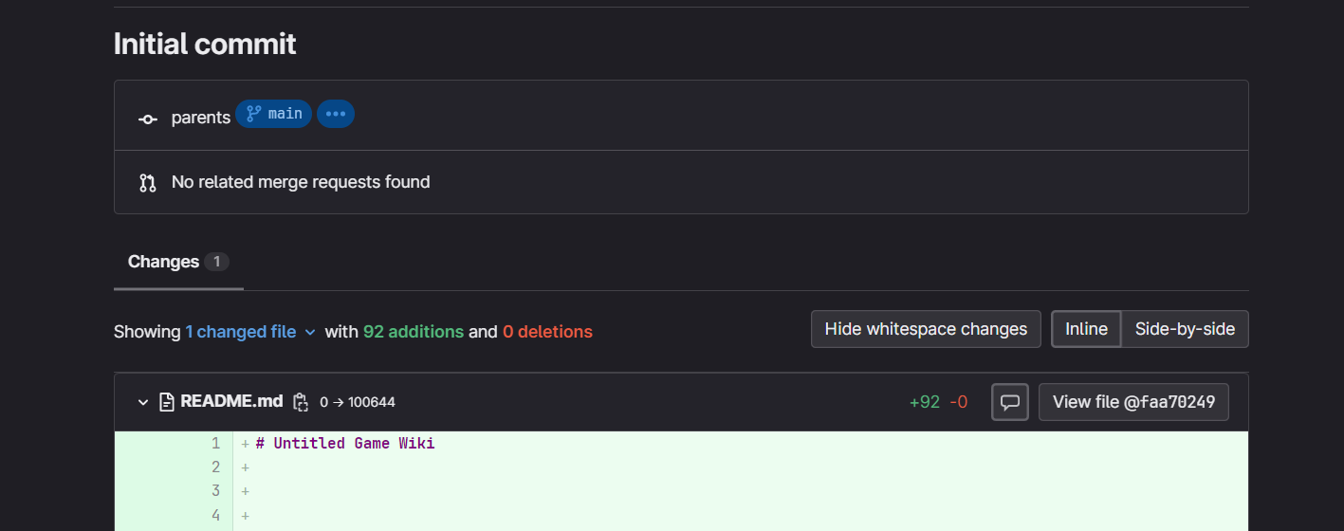
Task: Copy the README.md file path
Action: click(301, 402)
